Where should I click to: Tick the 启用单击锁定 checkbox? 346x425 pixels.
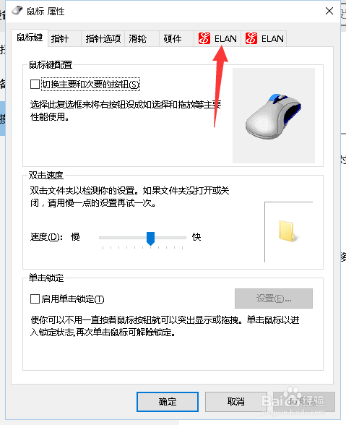(x=35, y=299)
